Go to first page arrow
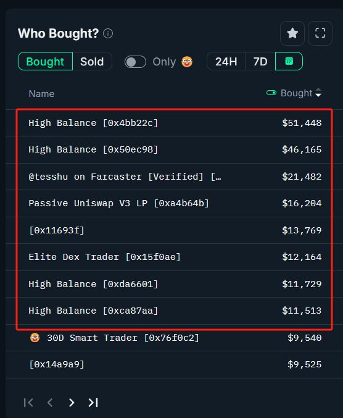The height and width of the screenshot is (418, 343). click(28, 403)
